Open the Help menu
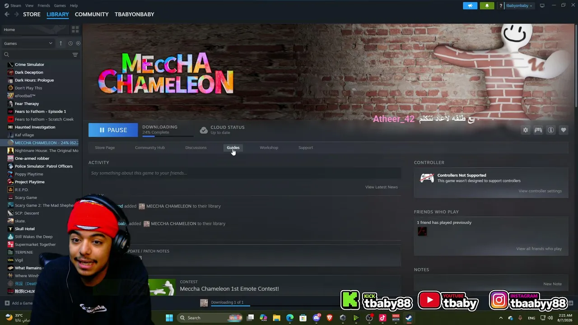 [74, 5]
